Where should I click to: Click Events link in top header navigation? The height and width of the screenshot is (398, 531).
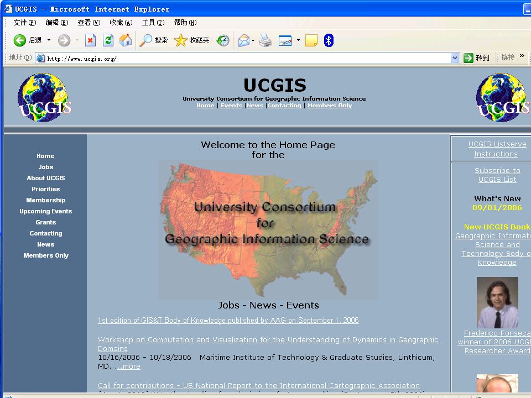pyautogui.click(x=231, y=106)
